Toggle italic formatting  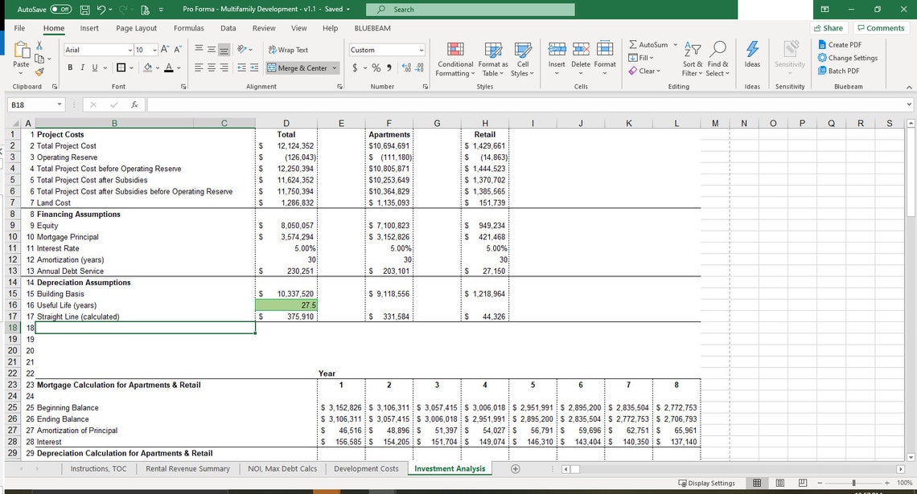coord(83,66)
